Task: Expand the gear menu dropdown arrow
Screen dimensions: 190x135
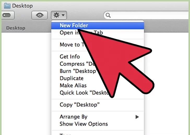Action: pyautogui.click(x=63, y=15)
